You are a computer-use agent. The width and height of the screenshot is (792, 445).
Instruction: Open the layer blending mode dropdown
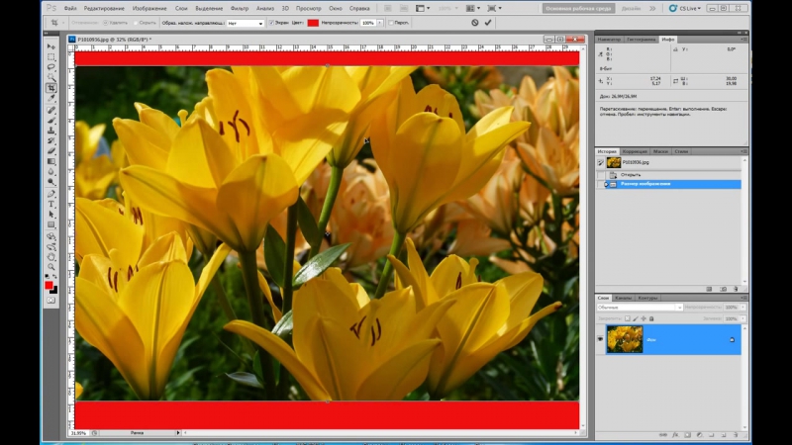coord(637,307)
